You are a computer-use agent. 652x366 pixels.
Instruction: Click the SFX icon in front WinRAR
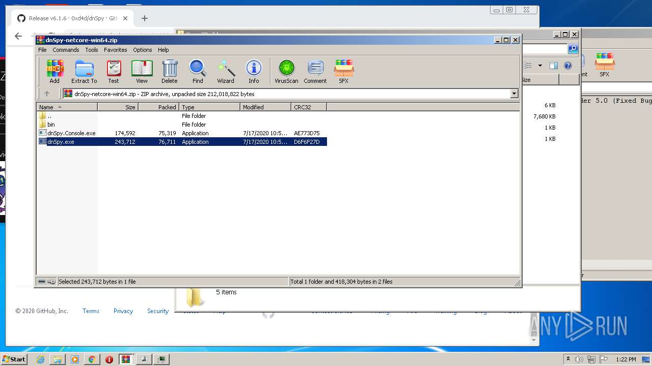click(x=344, y=71)
